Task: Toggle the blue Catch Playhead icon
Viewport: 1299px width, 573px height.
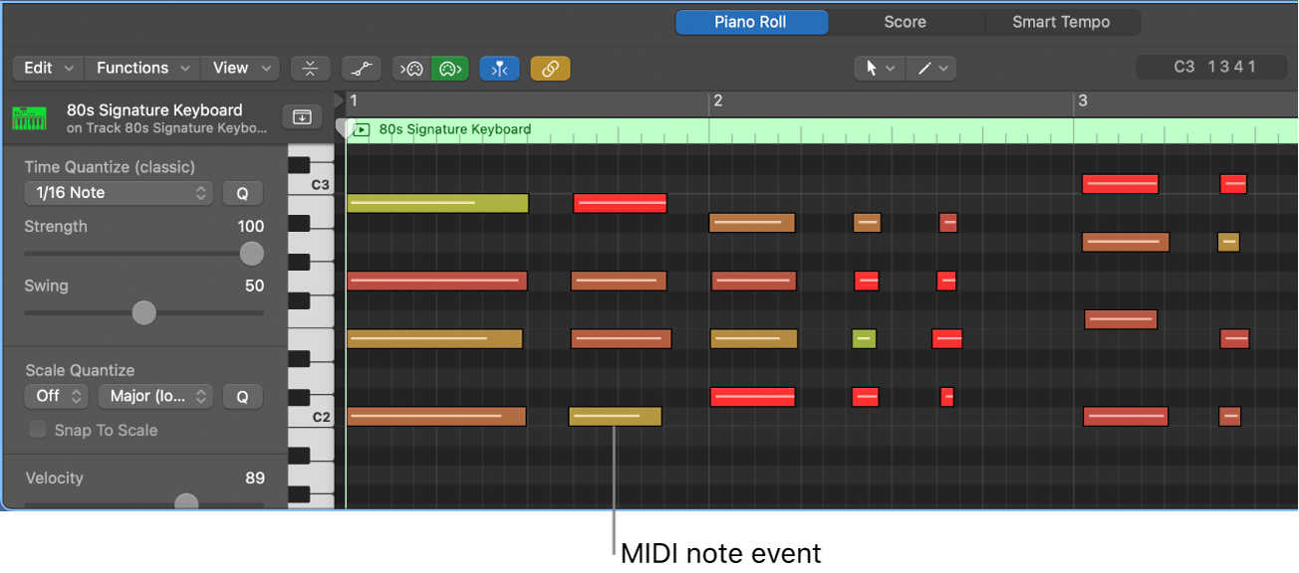Action: pyautogui.click(x=499, y=68)
